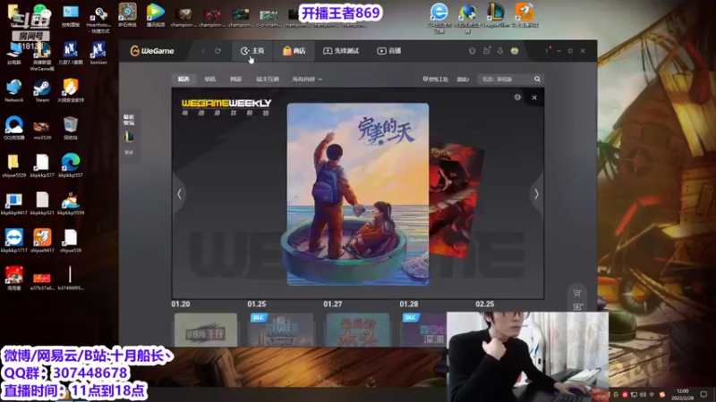Open the shopping cart icon
The height and width of the screenshot is (402, 716).
point(577,293)
